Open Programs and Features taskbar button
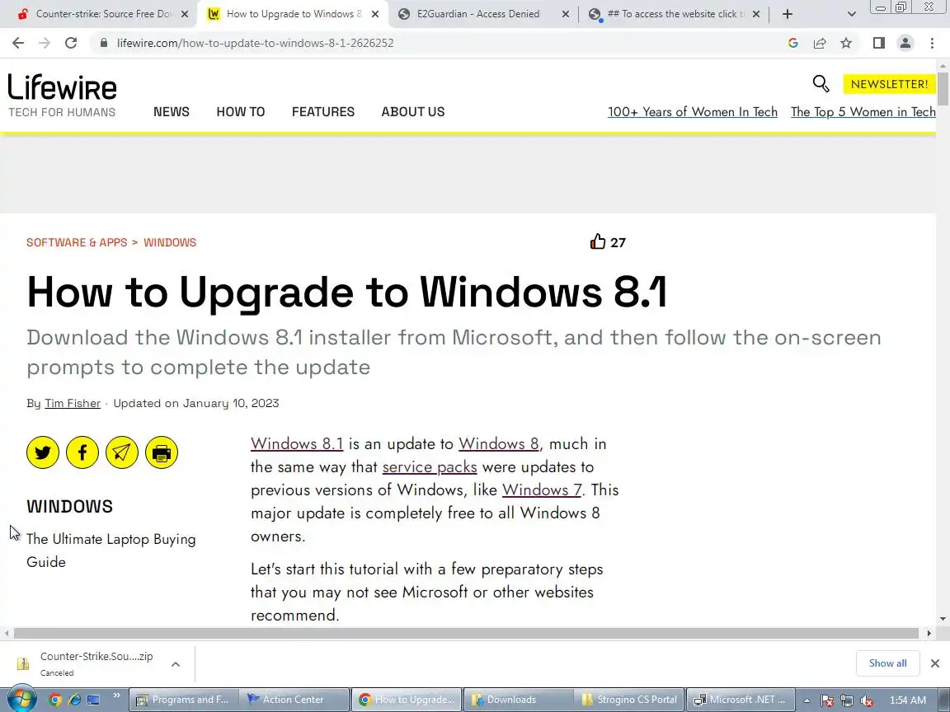Image resolution: width=950 pixels, height=712 pixels. 184,700
